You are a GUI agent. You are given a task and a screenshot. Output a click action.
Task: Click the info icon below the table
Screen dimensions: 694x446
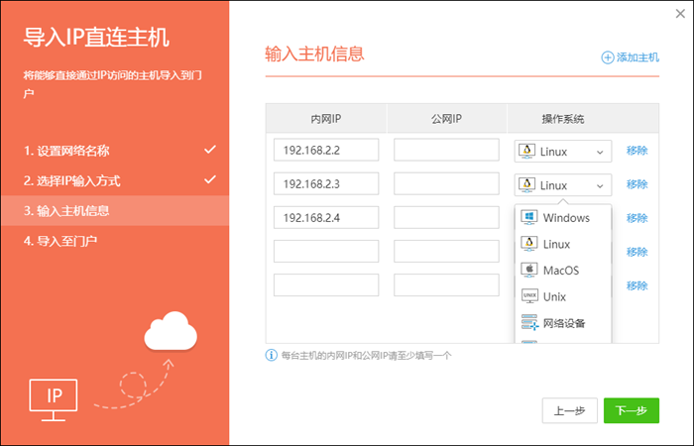coord(272,355)
